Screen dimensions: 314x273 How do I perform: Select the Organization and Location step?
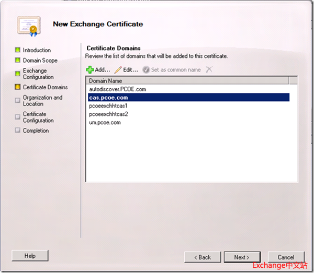(42, 101)
